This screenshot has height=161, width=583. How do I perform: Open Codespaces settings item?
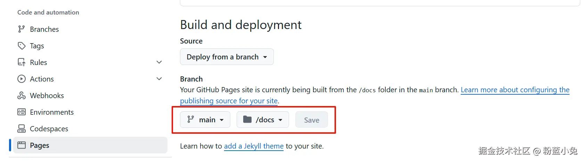pyautogui.click(x=49, y=129)
